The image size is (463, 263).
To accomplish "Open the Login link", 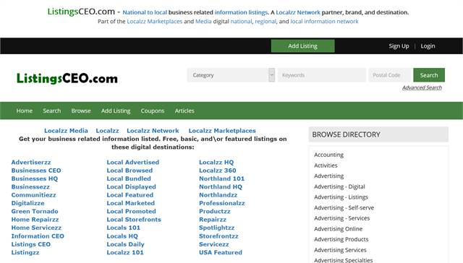I will (x=428, y=46).
